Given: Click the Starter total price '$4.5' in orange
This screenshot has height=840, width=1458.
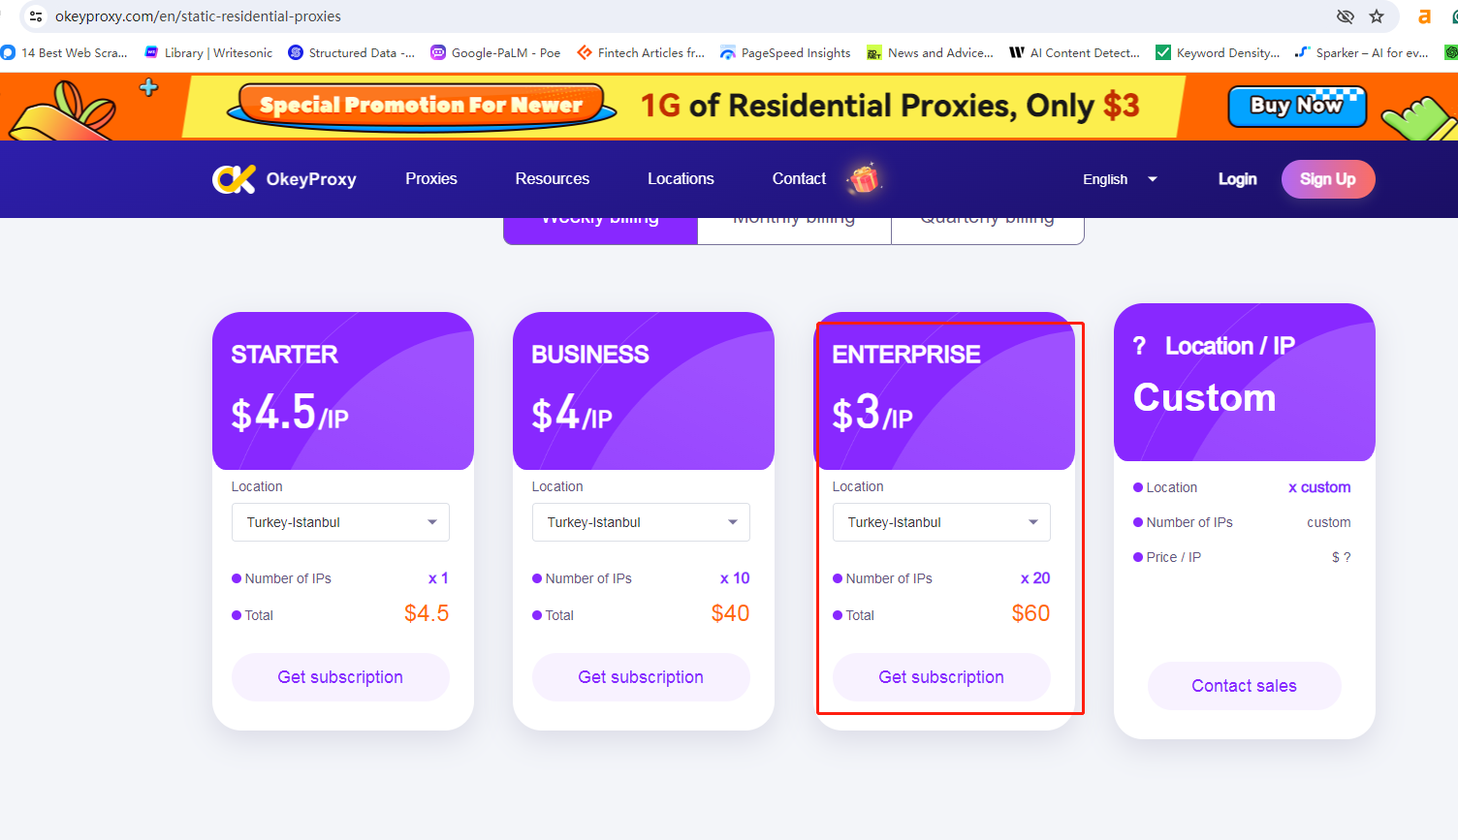Looking at the screenshot, I should click(427, 613).
